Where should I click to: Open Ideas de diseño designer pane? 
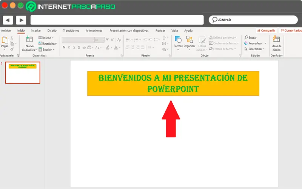(x=276, y=40)
